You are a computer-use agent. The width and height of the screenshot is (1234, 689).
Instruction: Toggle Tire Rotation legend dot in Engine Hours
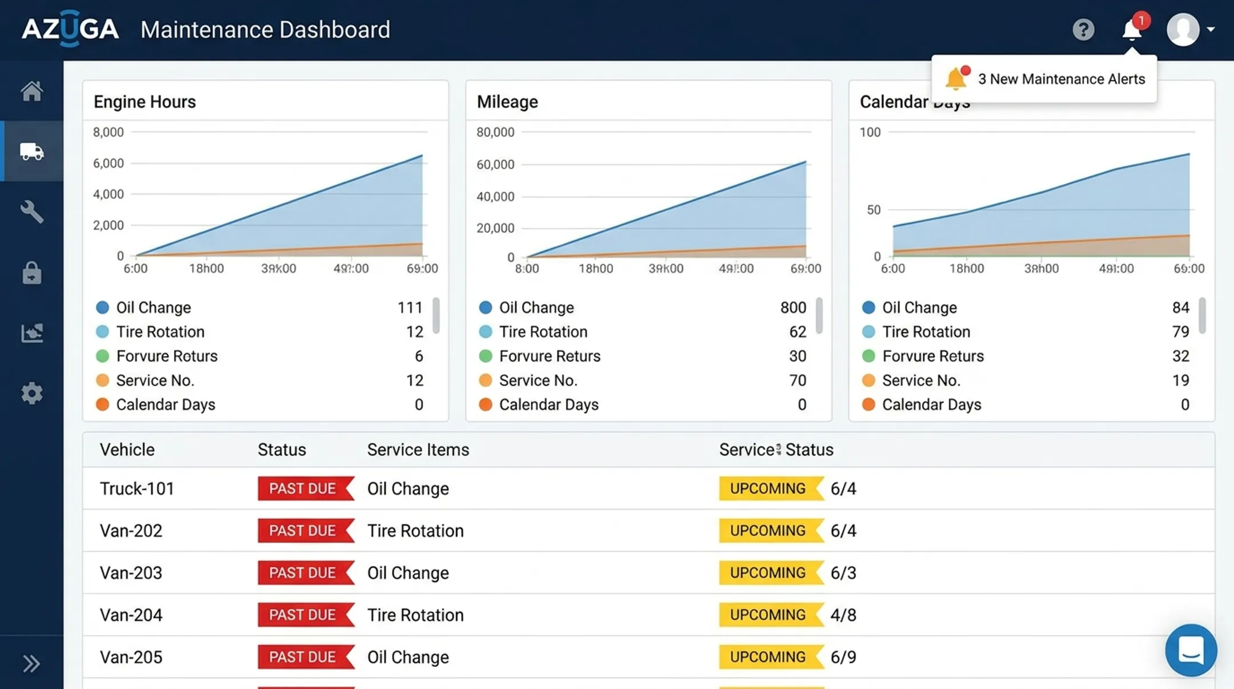coord(102,332)
